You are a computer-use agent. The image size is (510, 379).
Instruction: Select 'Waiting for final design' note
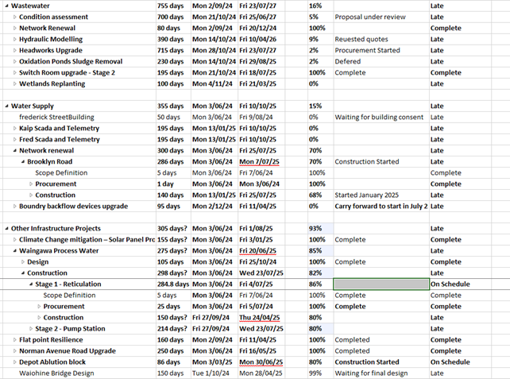(371, 373)
